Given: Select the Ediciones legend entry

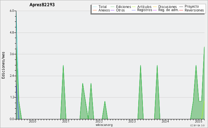Looking at the screenshot, I should (121, 7).
